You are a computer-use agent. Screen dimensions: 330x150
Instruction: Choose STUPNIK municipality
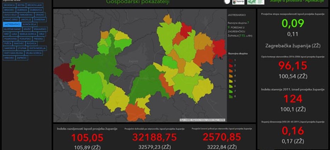[22, 48]
